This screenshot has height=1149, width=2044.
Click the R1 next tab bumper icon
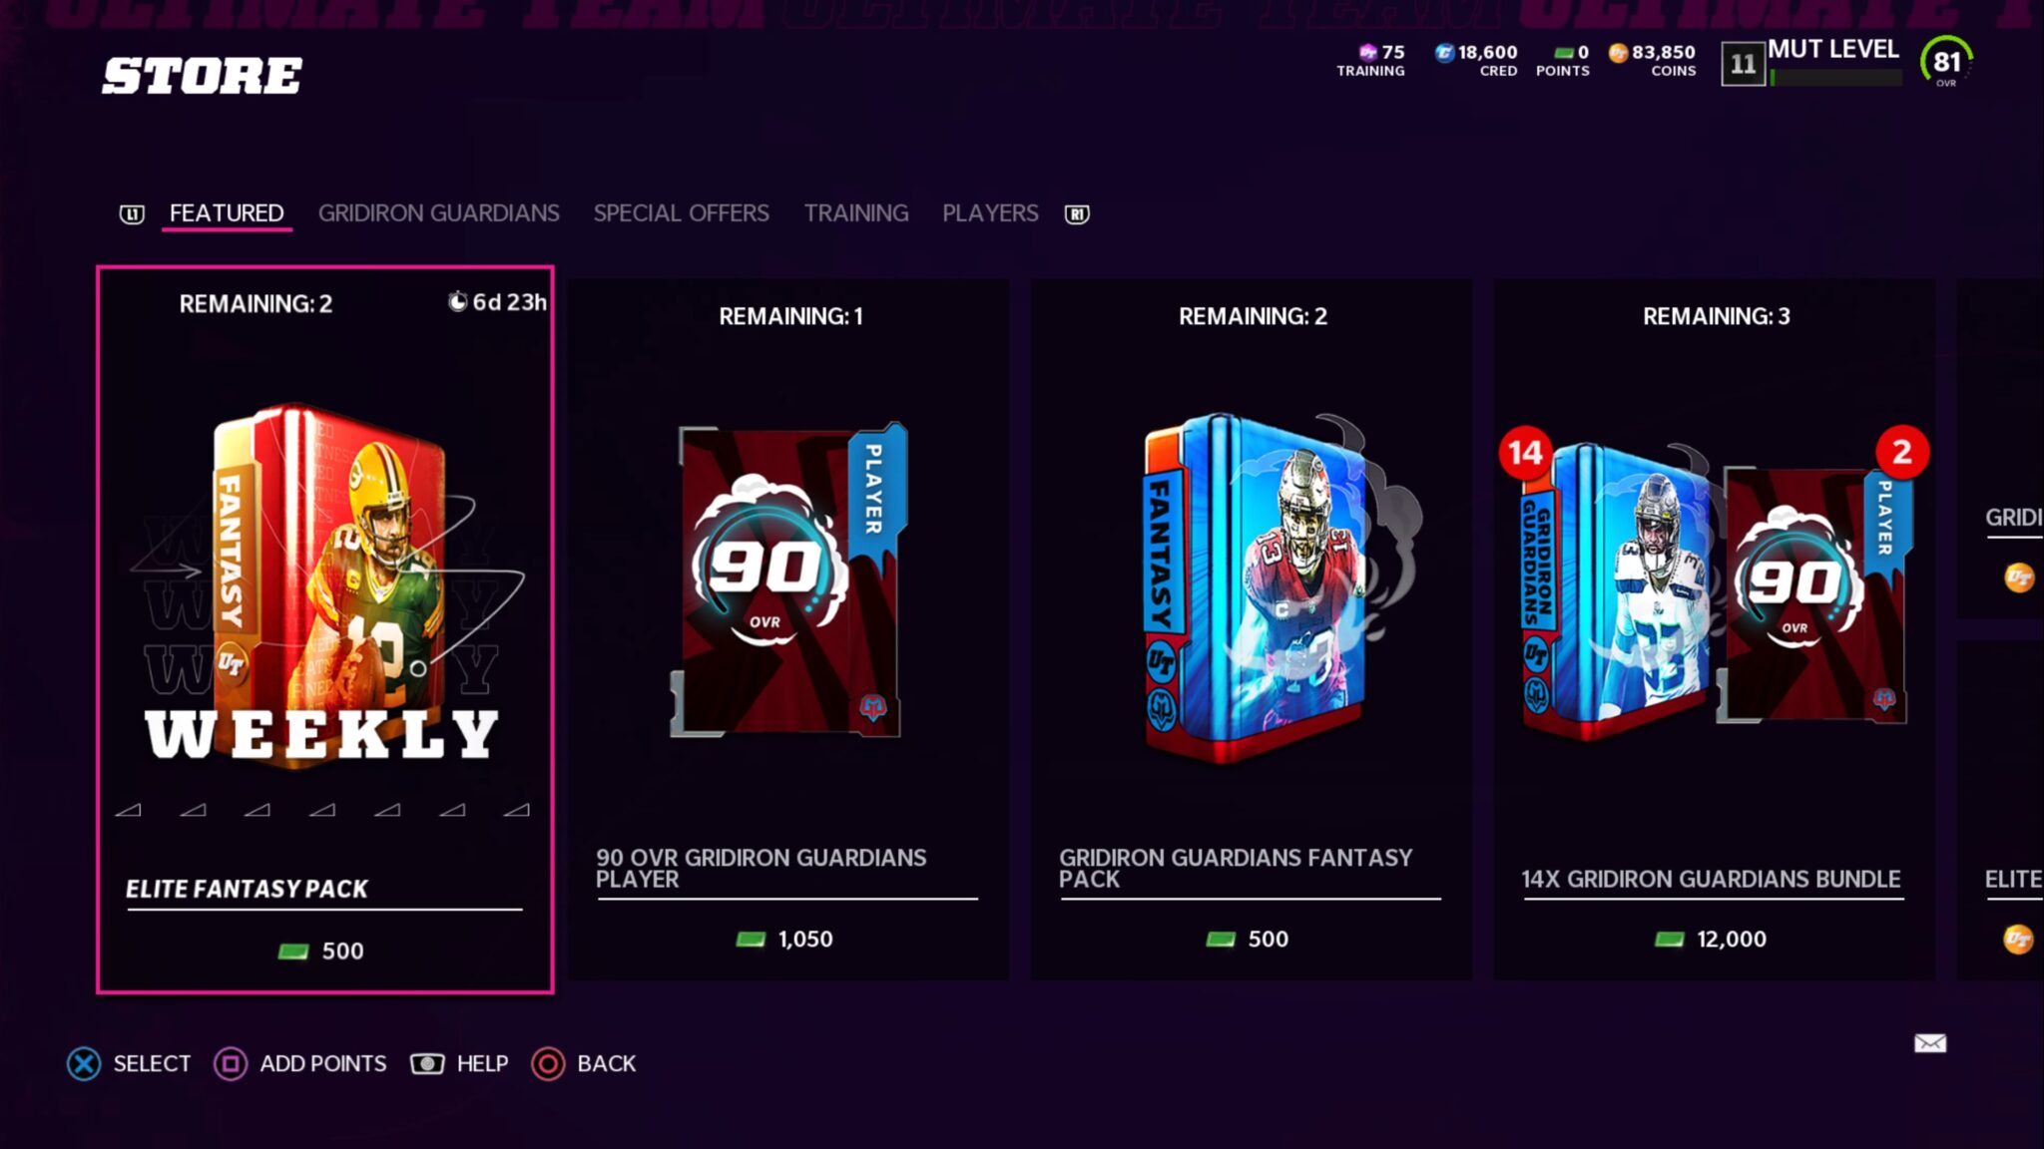[1077, 214]
